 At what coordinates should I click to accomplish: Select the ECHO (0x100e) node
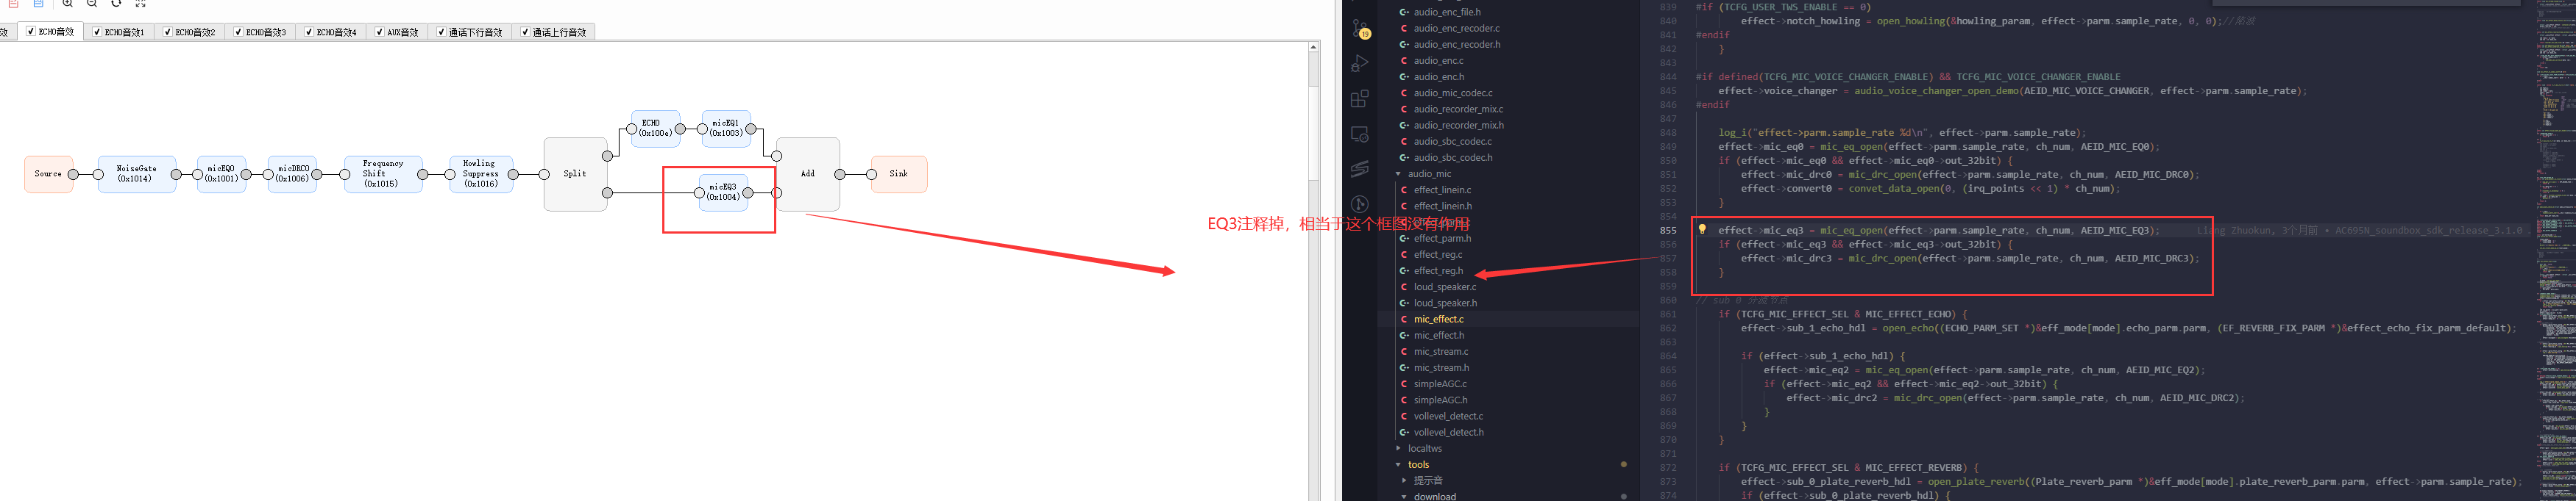656,129
